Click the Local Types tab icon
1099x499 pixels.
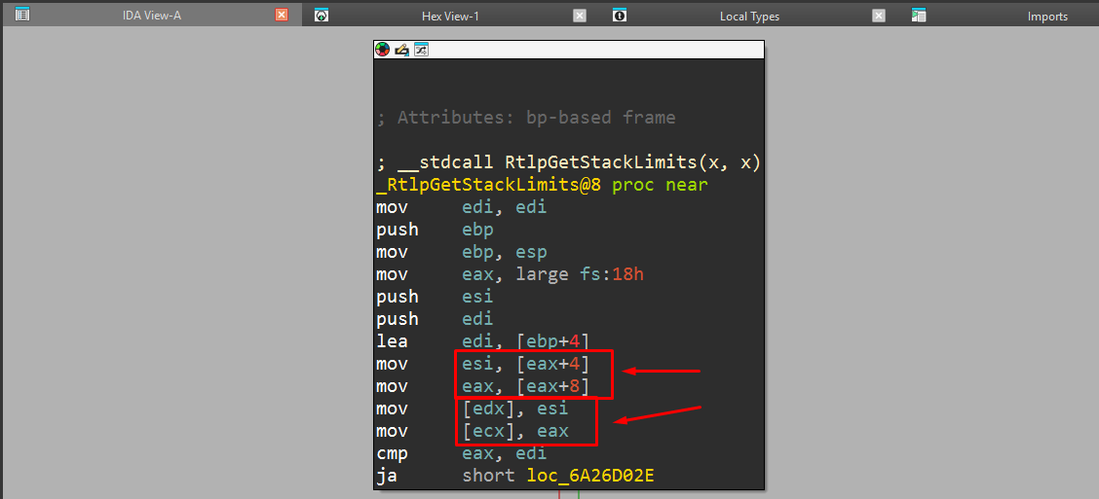pos(620,16)
